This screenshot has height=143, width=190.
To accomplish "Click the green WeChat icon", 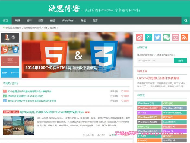I will [166, 37].
